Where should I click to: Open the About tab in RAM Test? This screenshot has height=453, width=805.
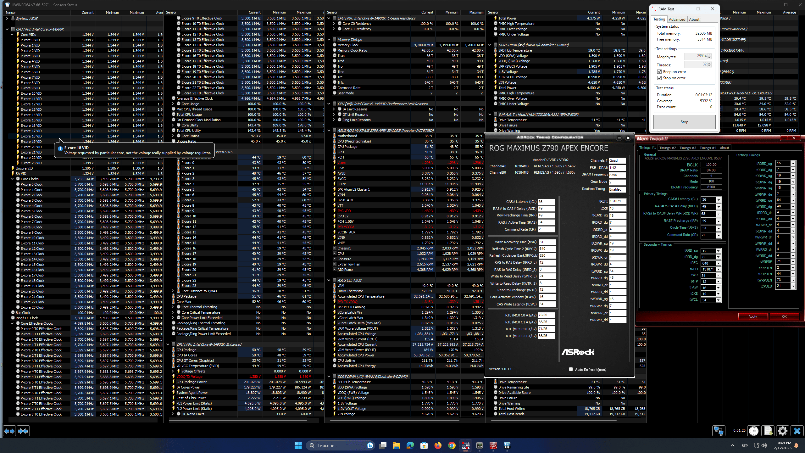point(694,20)
